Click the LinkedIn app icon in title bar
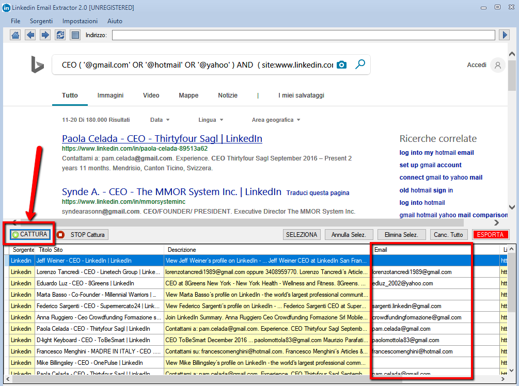Viewport: 519px width, 386px height. [x=6, y=8]
